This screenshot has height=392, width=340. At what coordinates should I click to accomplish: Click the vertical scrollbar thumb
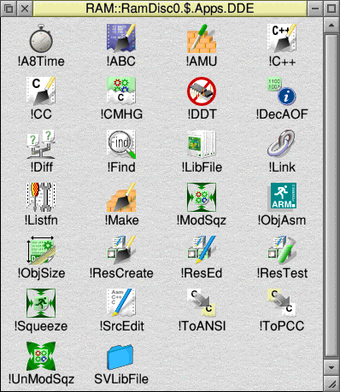(331, 196)
